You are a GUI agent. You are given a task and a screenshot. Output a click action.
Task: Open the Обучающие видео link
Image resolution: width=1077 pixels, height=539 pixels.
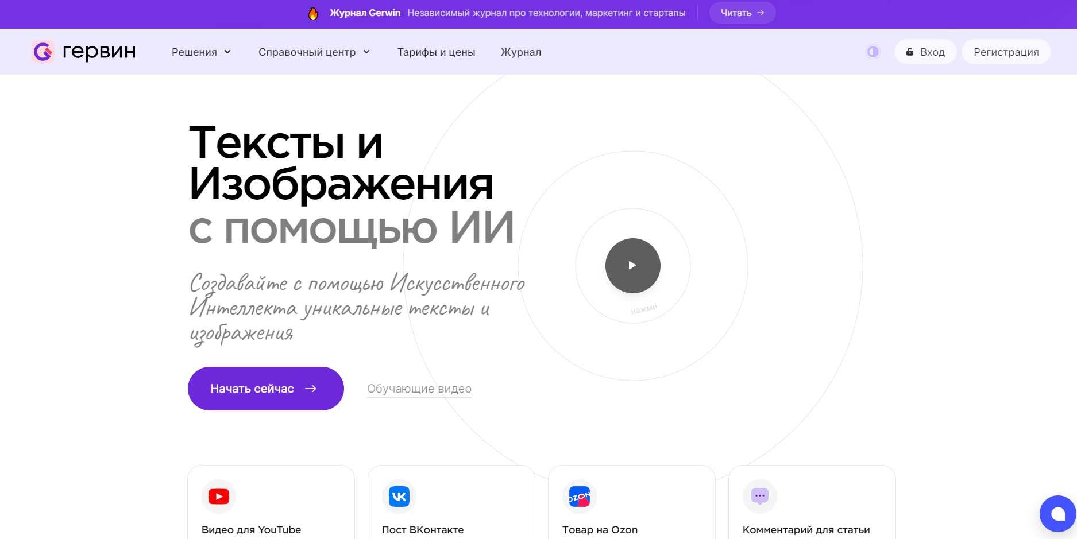pyautogui.click(x=419, y=389)
